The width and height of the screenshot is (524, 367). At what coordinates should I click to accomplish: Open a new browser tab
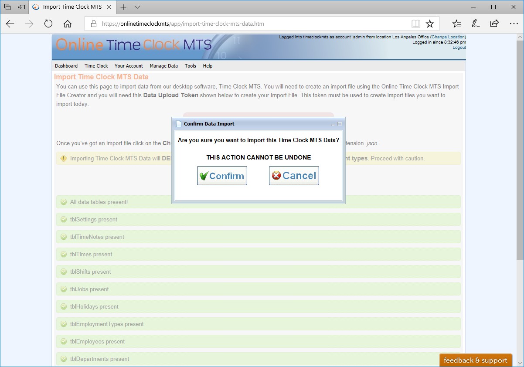(x=123, y=7)
